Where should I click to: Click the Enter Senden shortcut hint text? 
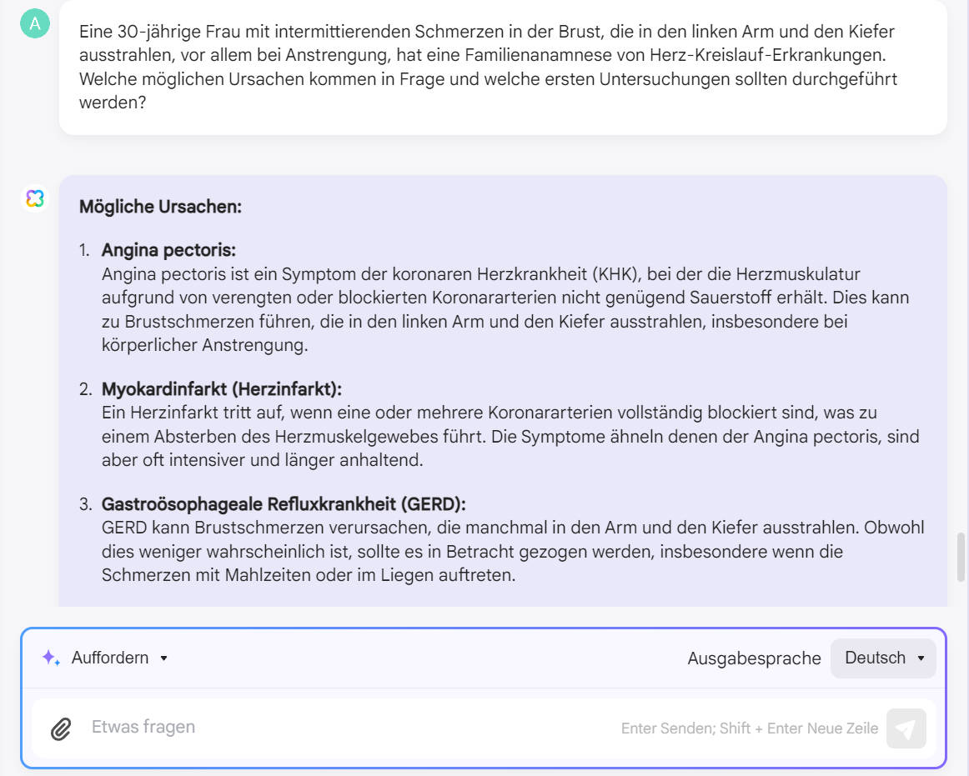(750, 728)
